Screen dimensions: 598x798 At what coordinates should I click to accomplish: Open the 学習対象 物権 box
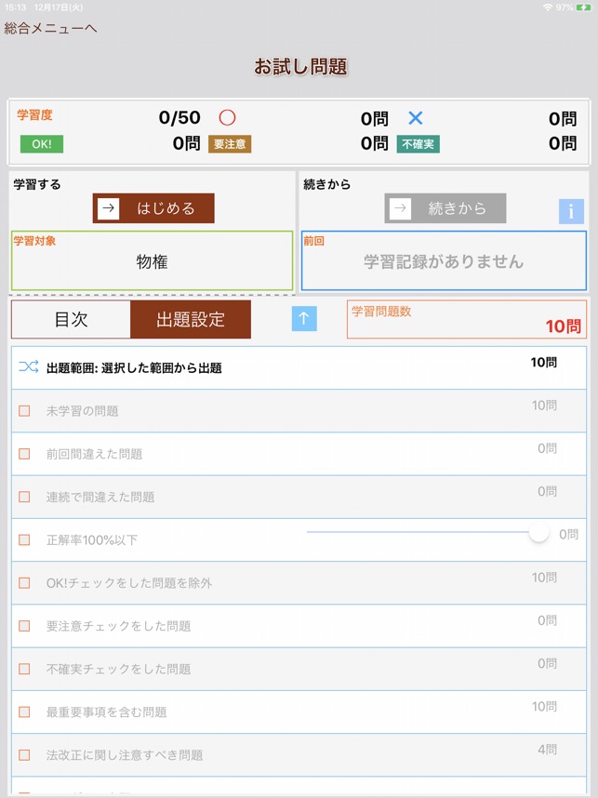pos(153,260)
